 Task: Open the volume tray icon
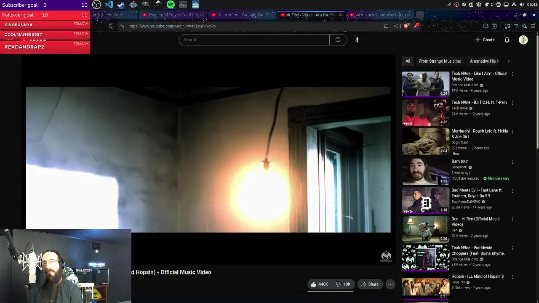coord(522,5)
